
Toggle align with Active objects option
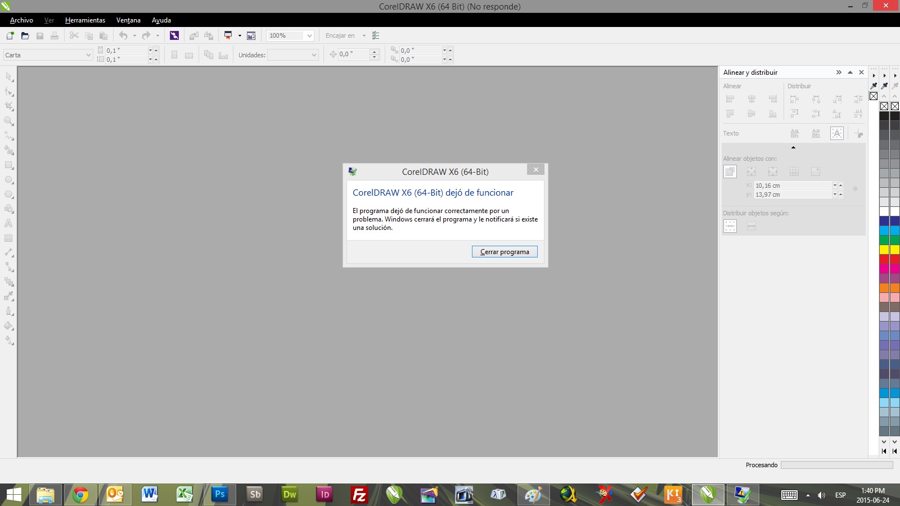[730, 171]
